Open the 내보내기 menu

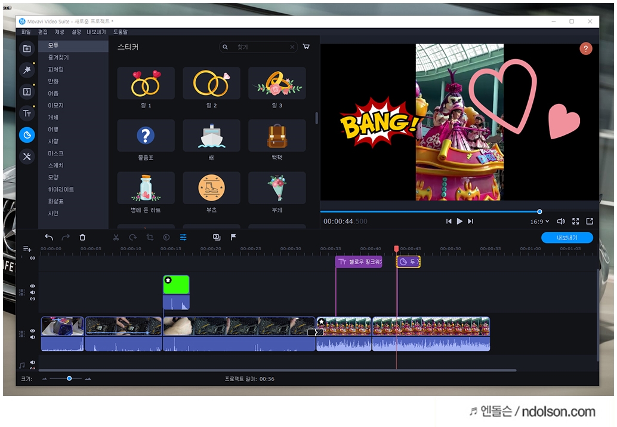pos(97,32)
